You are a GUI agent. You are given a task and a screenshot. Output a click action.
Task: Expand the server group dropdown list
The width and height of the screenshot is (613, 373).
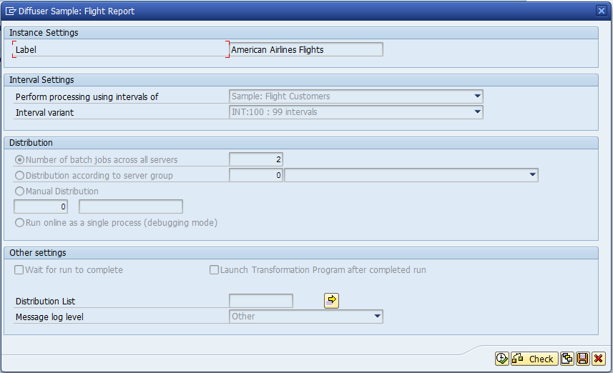point(532,175)
